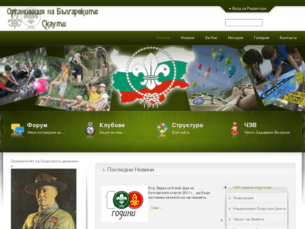Select the Нова визия news tab
The image size is (305, 229).
pos(243,198)
